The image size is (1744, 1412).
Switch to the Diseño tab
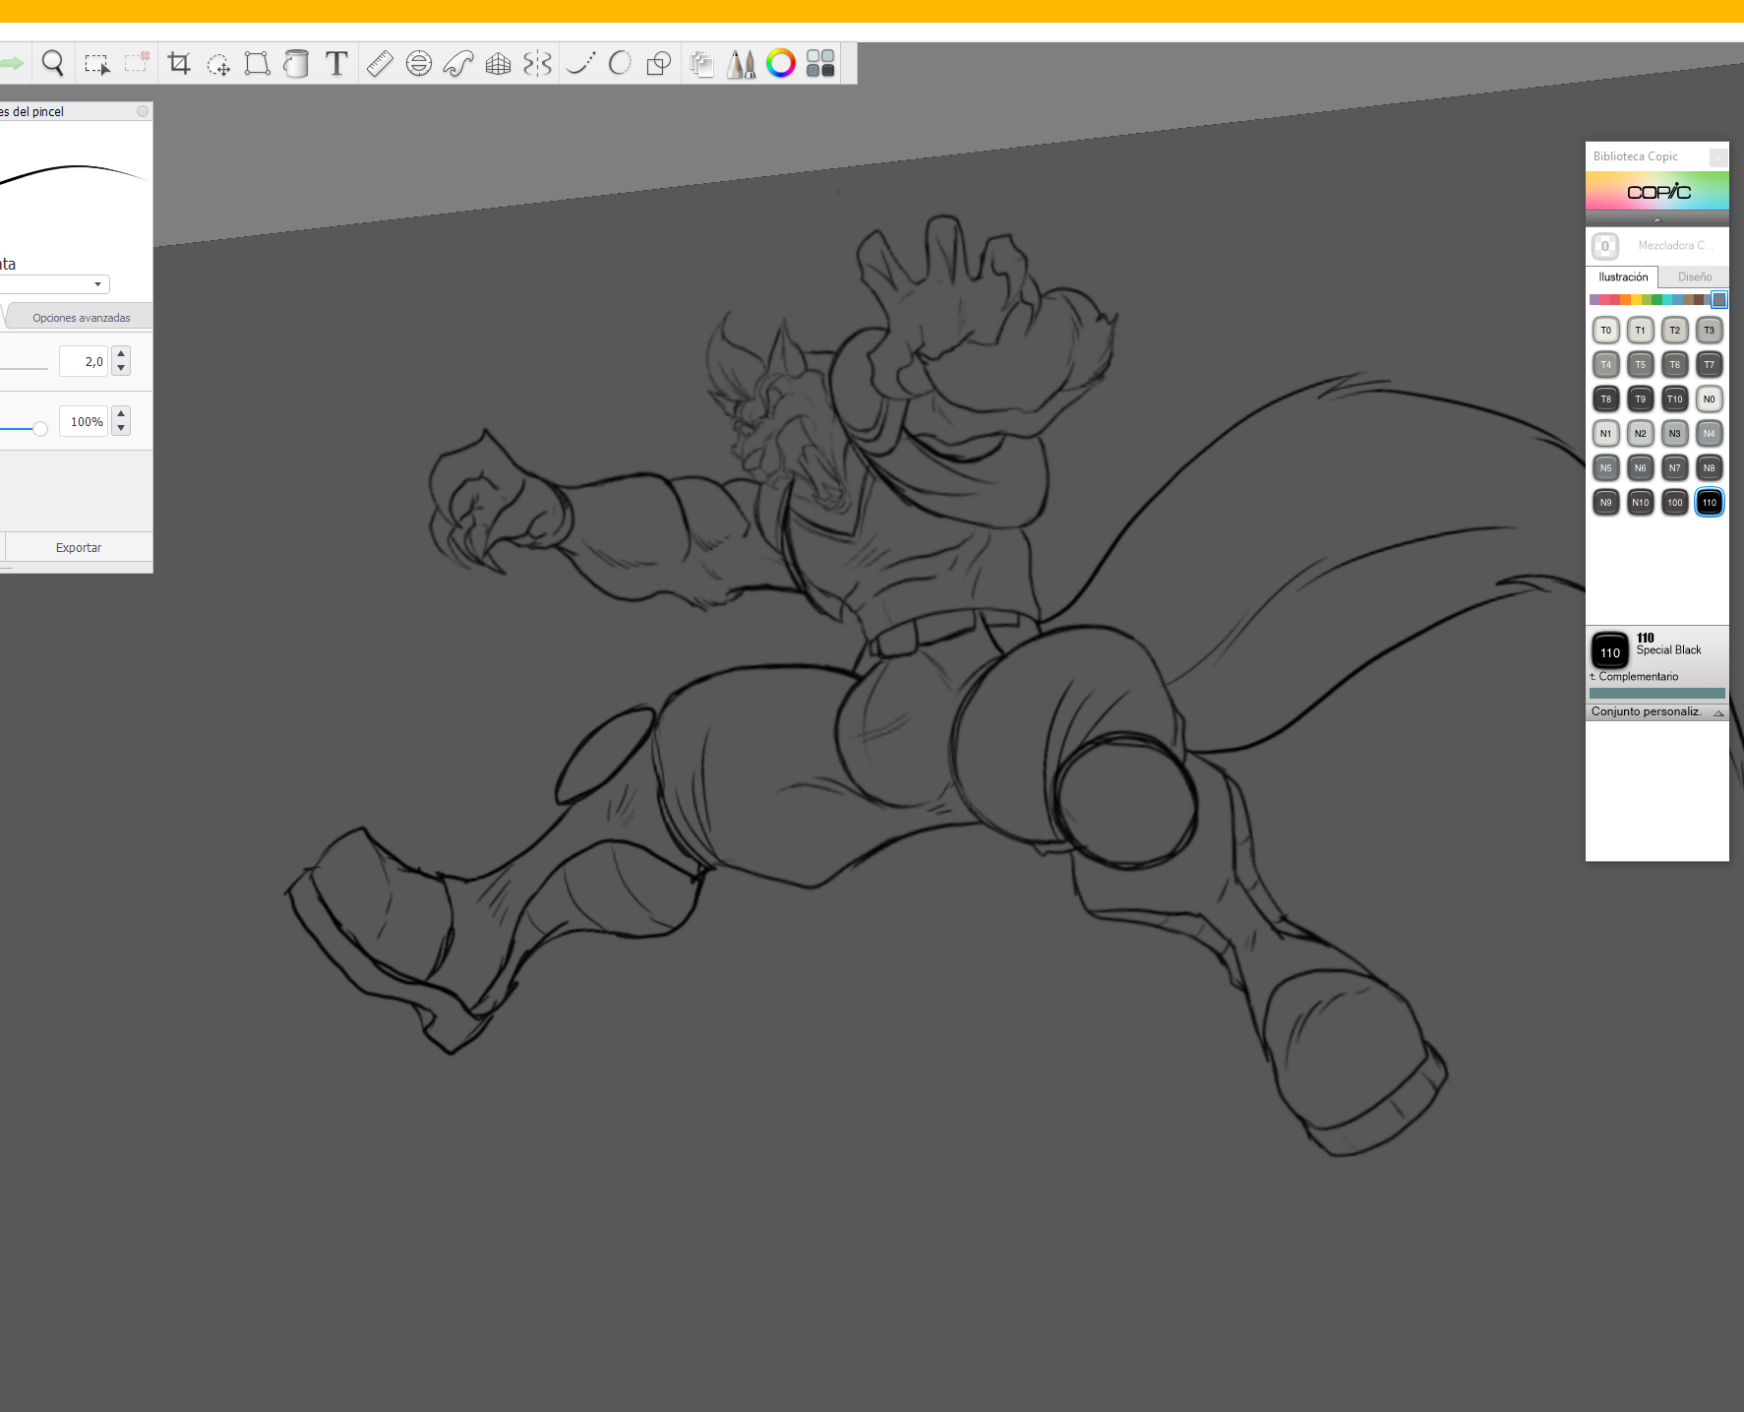coord(1695,277)
